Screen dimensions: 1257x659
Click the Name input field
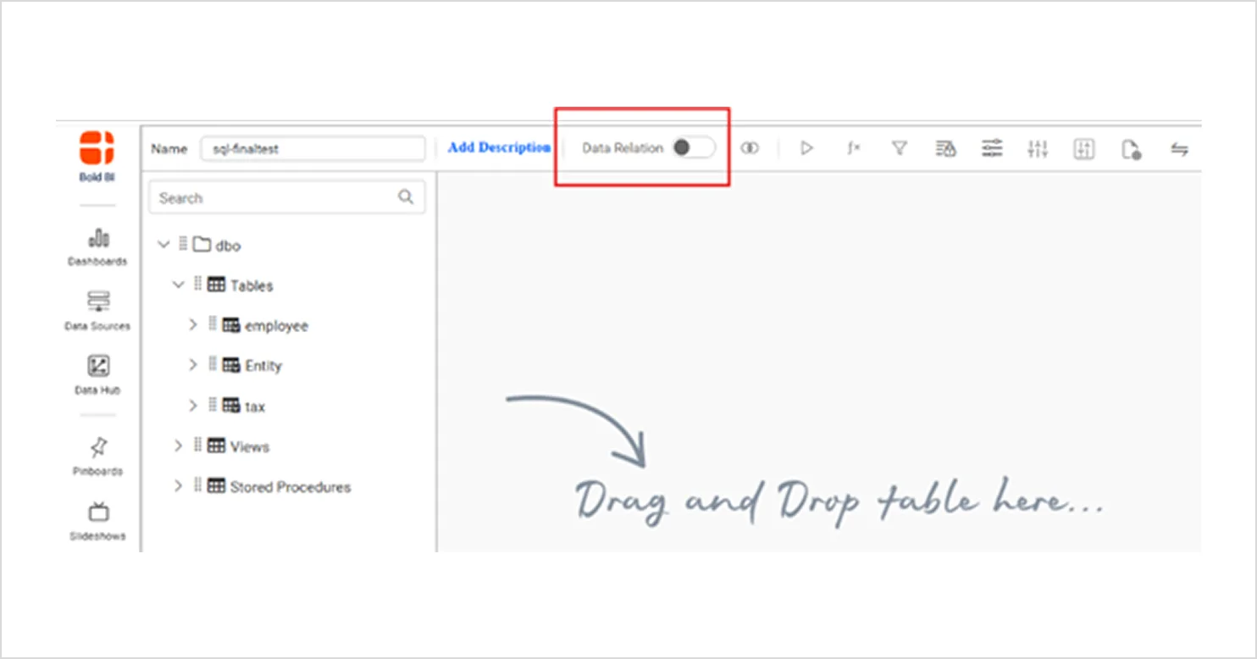pos(312,148)
